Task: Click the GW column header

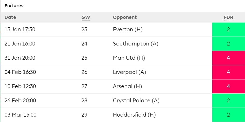Action: [86, 17]
